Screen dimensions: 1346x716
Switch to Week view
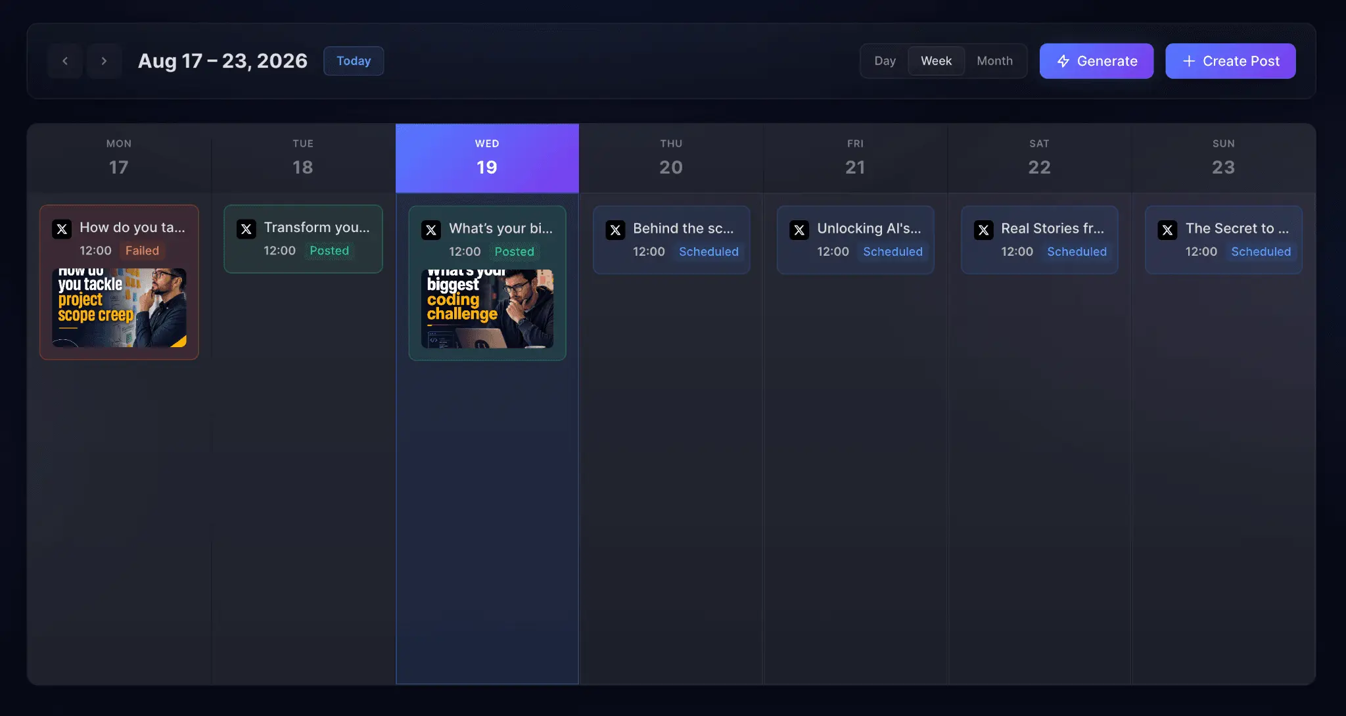point(936,61)
